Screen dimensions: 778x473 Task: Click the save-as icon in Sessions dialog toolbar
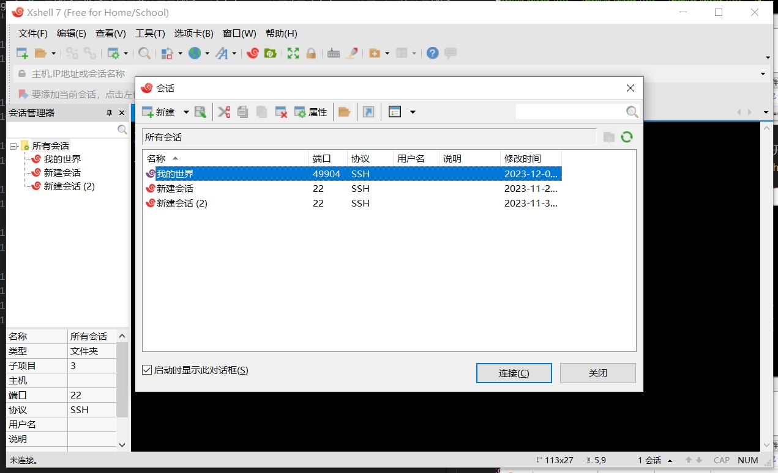tap(201, 112)
